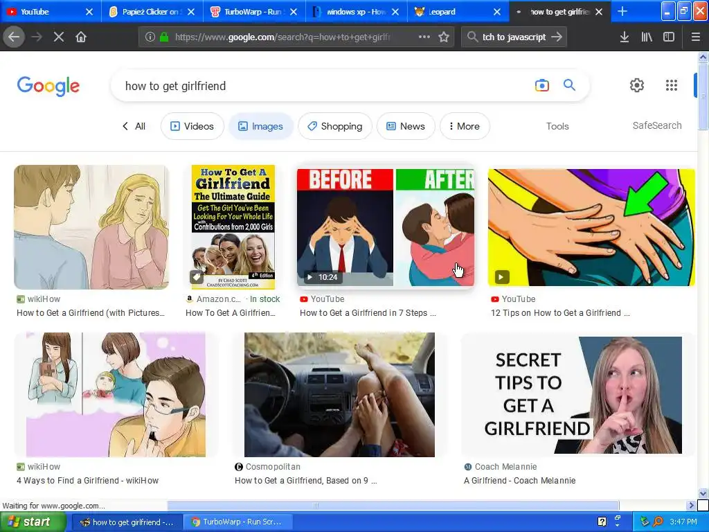Open the Firefox hamburger menu
Viewport: 709px width, 532px height.
(696, 37)
